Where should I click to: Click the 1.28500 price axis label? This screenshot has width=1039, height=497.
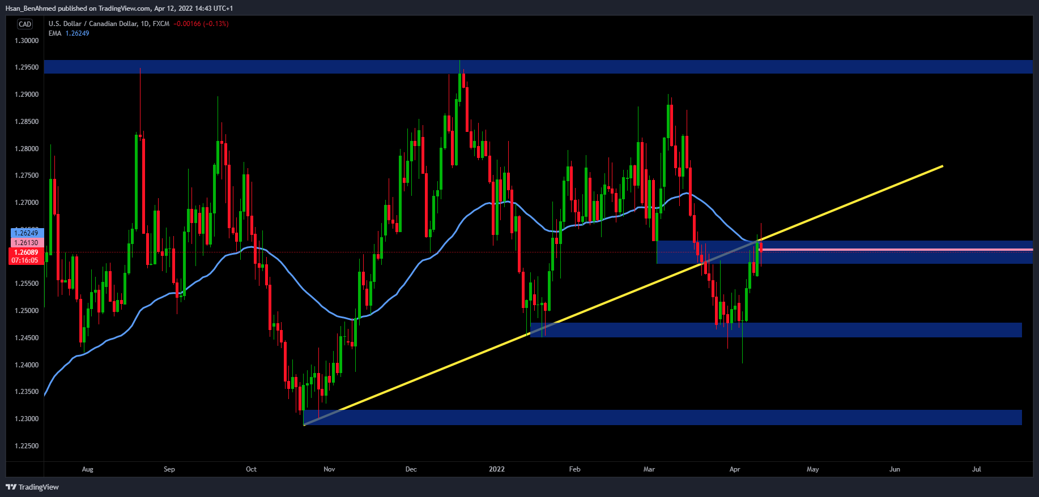[27, 122]
